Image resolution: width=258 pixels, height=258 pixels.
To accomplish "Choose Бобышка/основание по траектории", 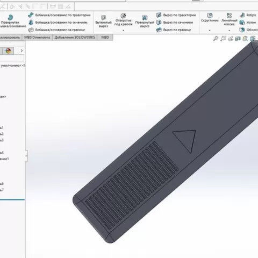I will click(x=59, y=15).
